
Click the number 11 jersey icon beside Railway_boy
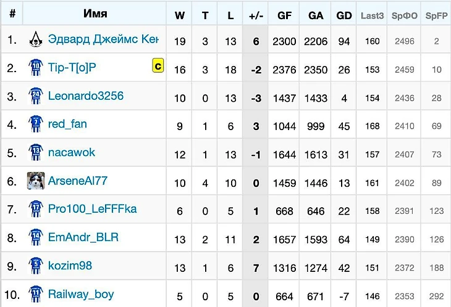pyautogui.click(x=36, y=294)
